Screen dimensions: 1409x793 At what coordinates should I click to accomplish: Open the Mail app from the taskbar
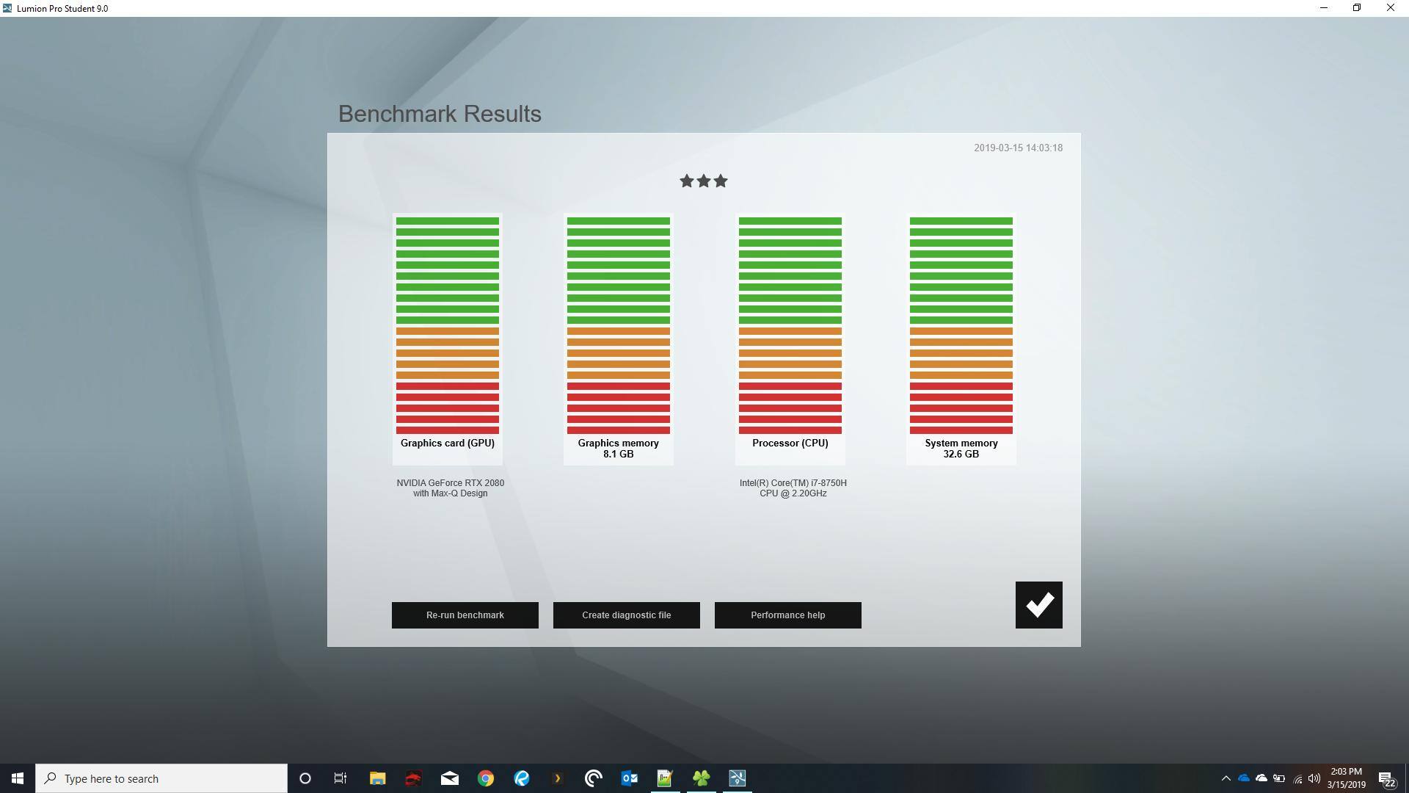448,778
